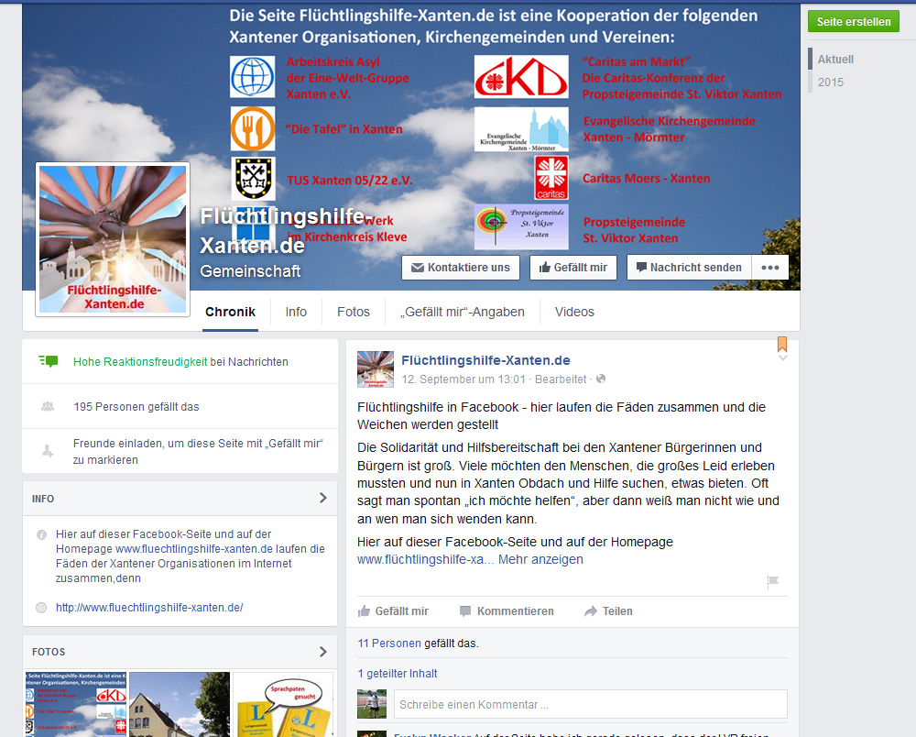Open the „Gefällt mir“-Angaben tab
916x737 pixels.
pos(462,312)
